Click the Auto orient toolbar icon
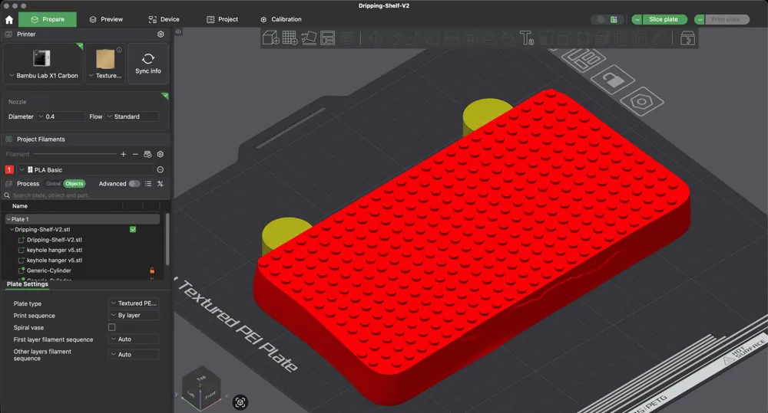This screenshot has height=413, width=768. point(309,38)
